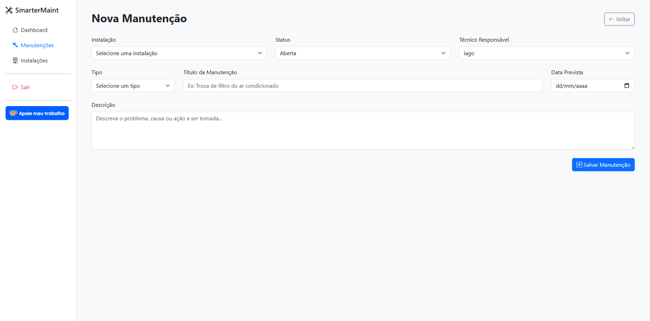Viewport: 650px width, 321px height.
Task: Go to Dashboard in sidebar
Action: coord(34,30)
